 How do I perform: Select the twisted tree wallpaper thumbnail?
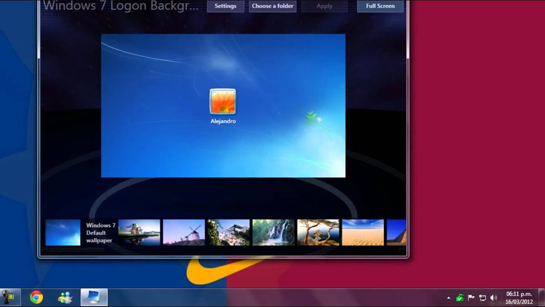click(x=318, y=232)
